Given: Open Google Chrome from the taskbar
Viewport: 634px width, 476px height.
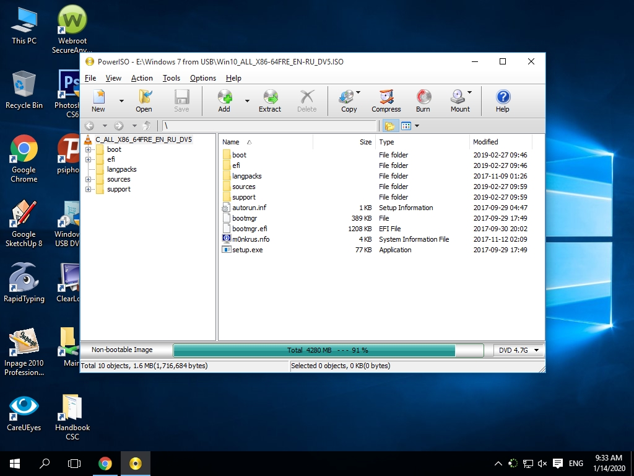Looking at the screenshot, I should click(105, 463).
